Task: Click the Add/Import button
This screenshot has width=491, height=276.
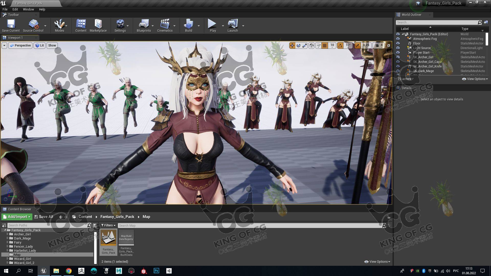Action: click(x=17, y=217)
